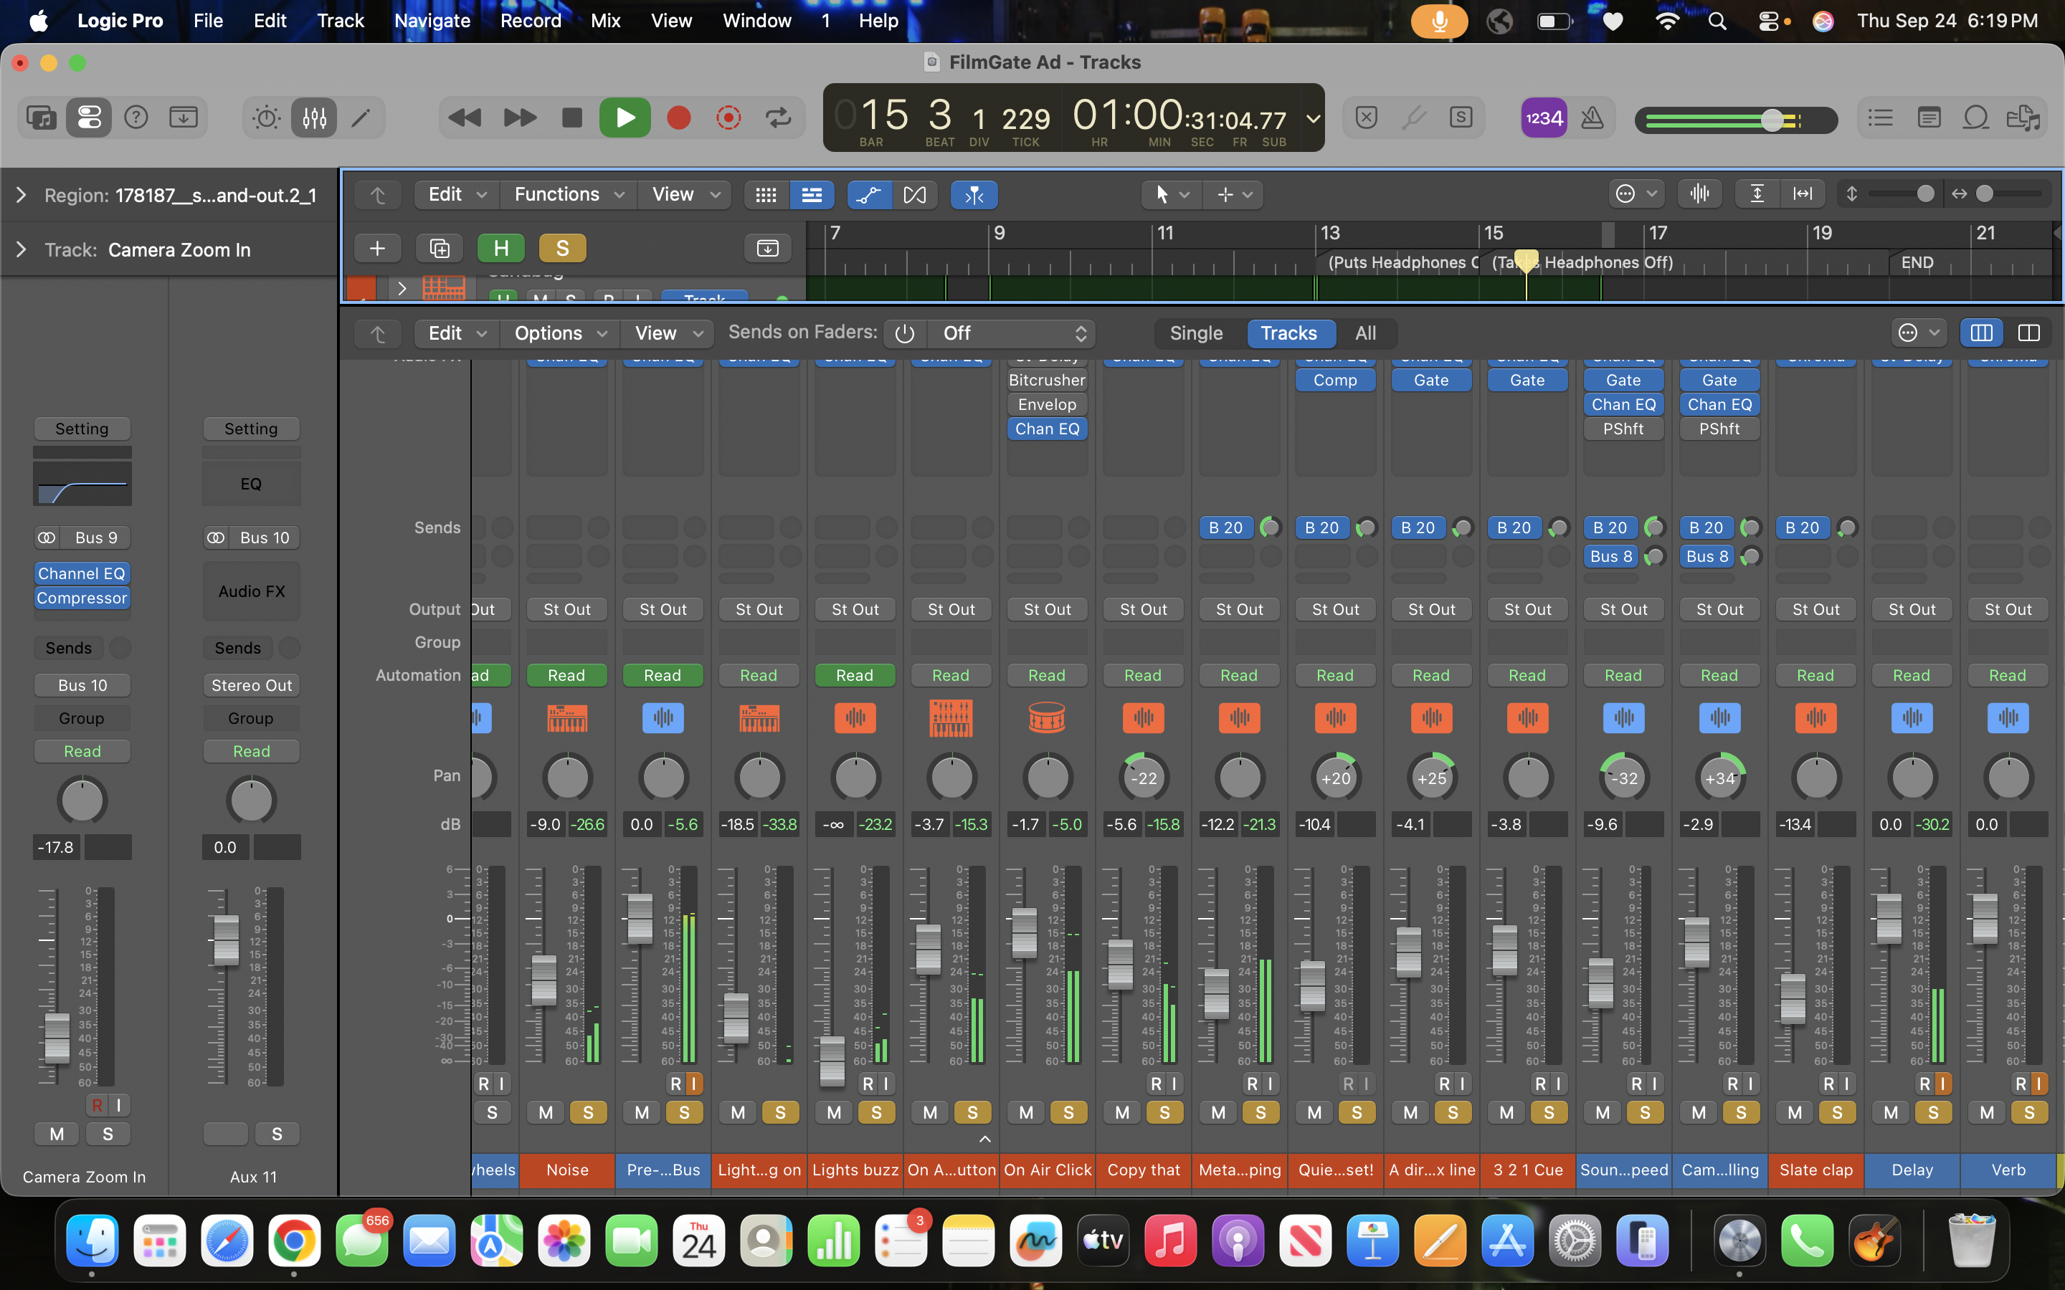Open Quick Help question mark icon

(x=136, y=118)
